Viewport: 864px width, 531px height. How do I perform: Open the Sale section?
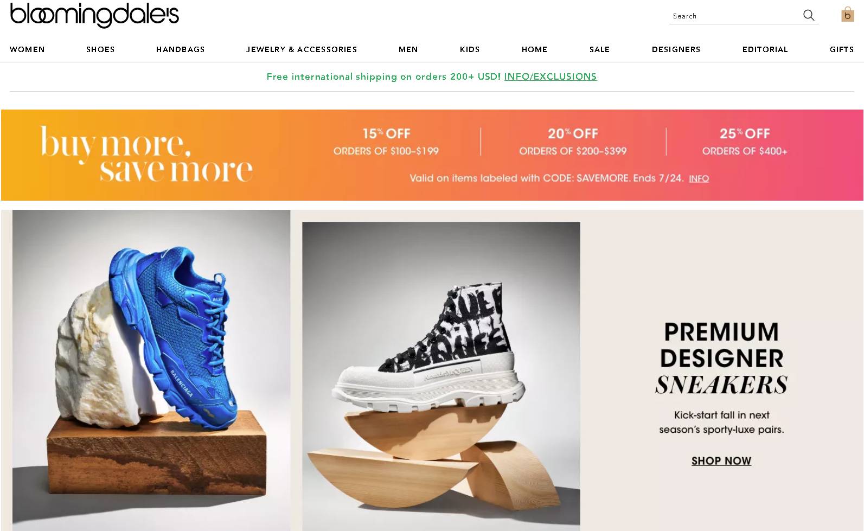(x=600, y=49)
